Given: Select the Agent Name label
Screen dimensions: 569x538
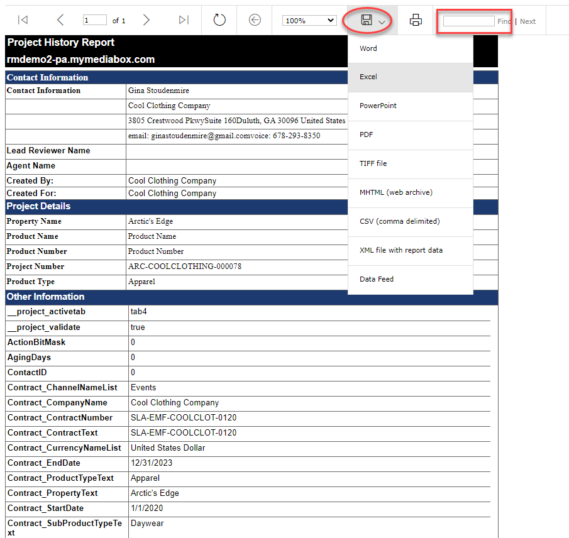Looking at the screenshot, I should [31, 166].
